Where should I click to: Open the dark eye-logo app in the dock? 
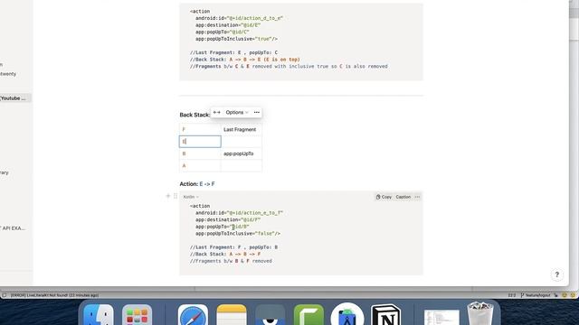point(270,315)
